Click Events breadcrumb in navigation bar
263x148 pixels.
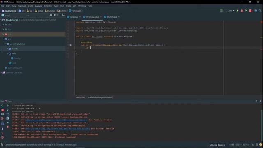62,11
